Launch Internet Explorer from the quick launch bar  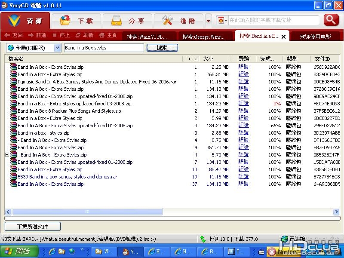click(x=52, y=252)
